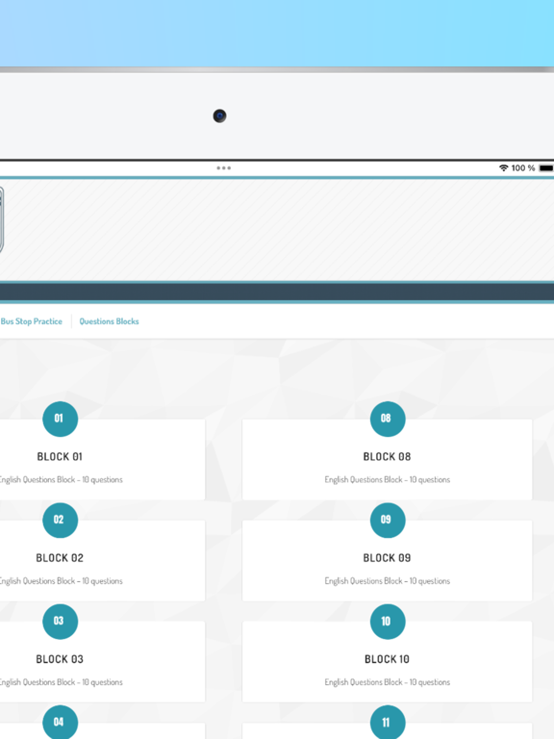This screenshot has width=554, height=739.
Task: Tap the Wi-Fi status icon
Action: [504, 167]
